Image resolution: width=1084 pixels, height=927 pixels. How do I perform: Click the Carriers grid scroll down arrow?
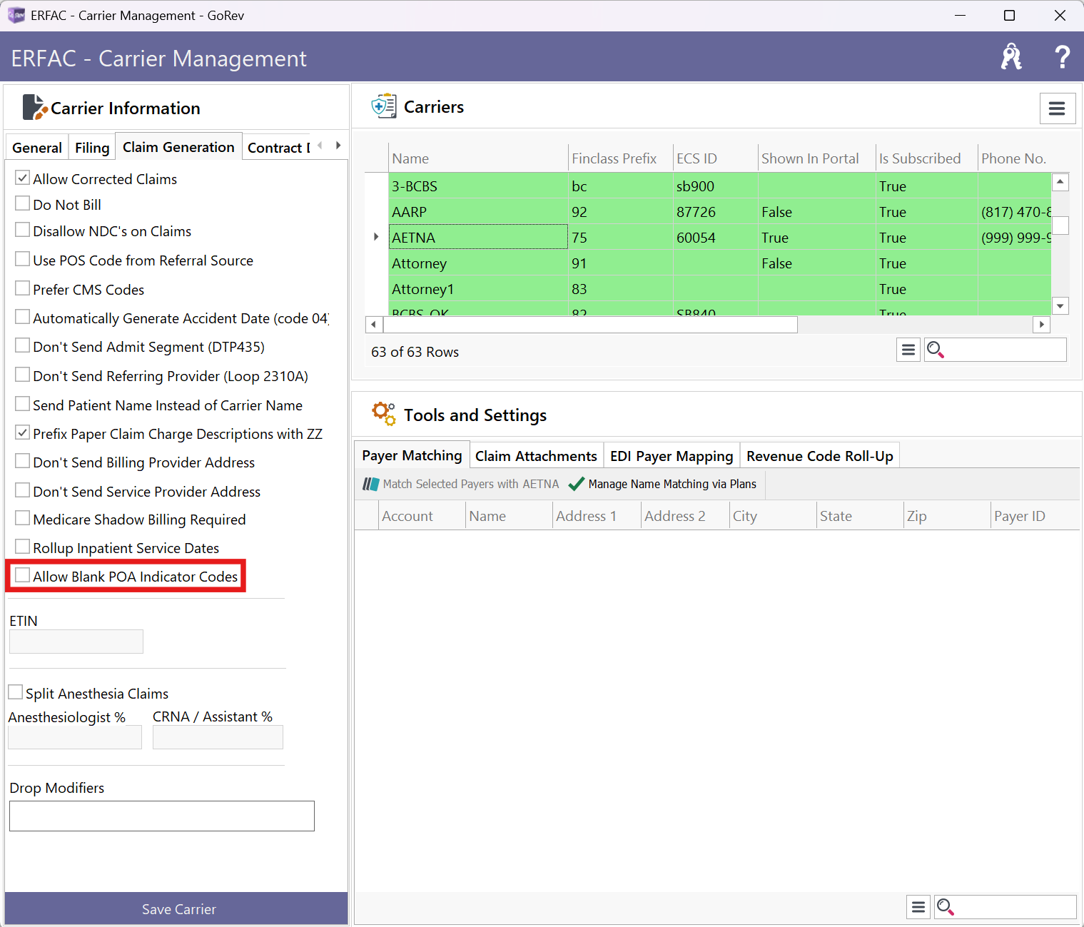coord(1060,306)
